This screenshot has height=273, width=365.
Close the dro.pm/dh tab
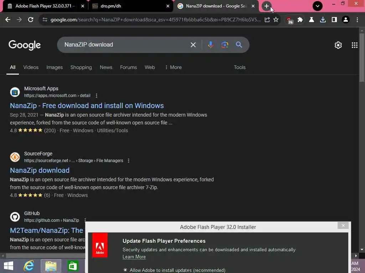click(x=168, y=6)
